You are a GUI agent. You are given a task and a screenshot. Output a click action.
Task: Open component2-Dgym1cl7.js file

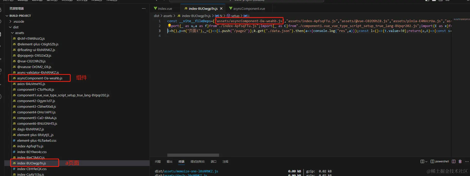point(36,101)
